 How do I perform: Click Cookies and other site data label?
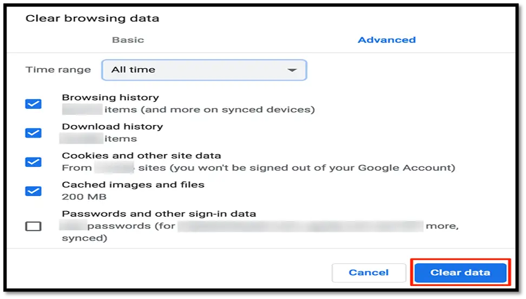coord(141,156)
